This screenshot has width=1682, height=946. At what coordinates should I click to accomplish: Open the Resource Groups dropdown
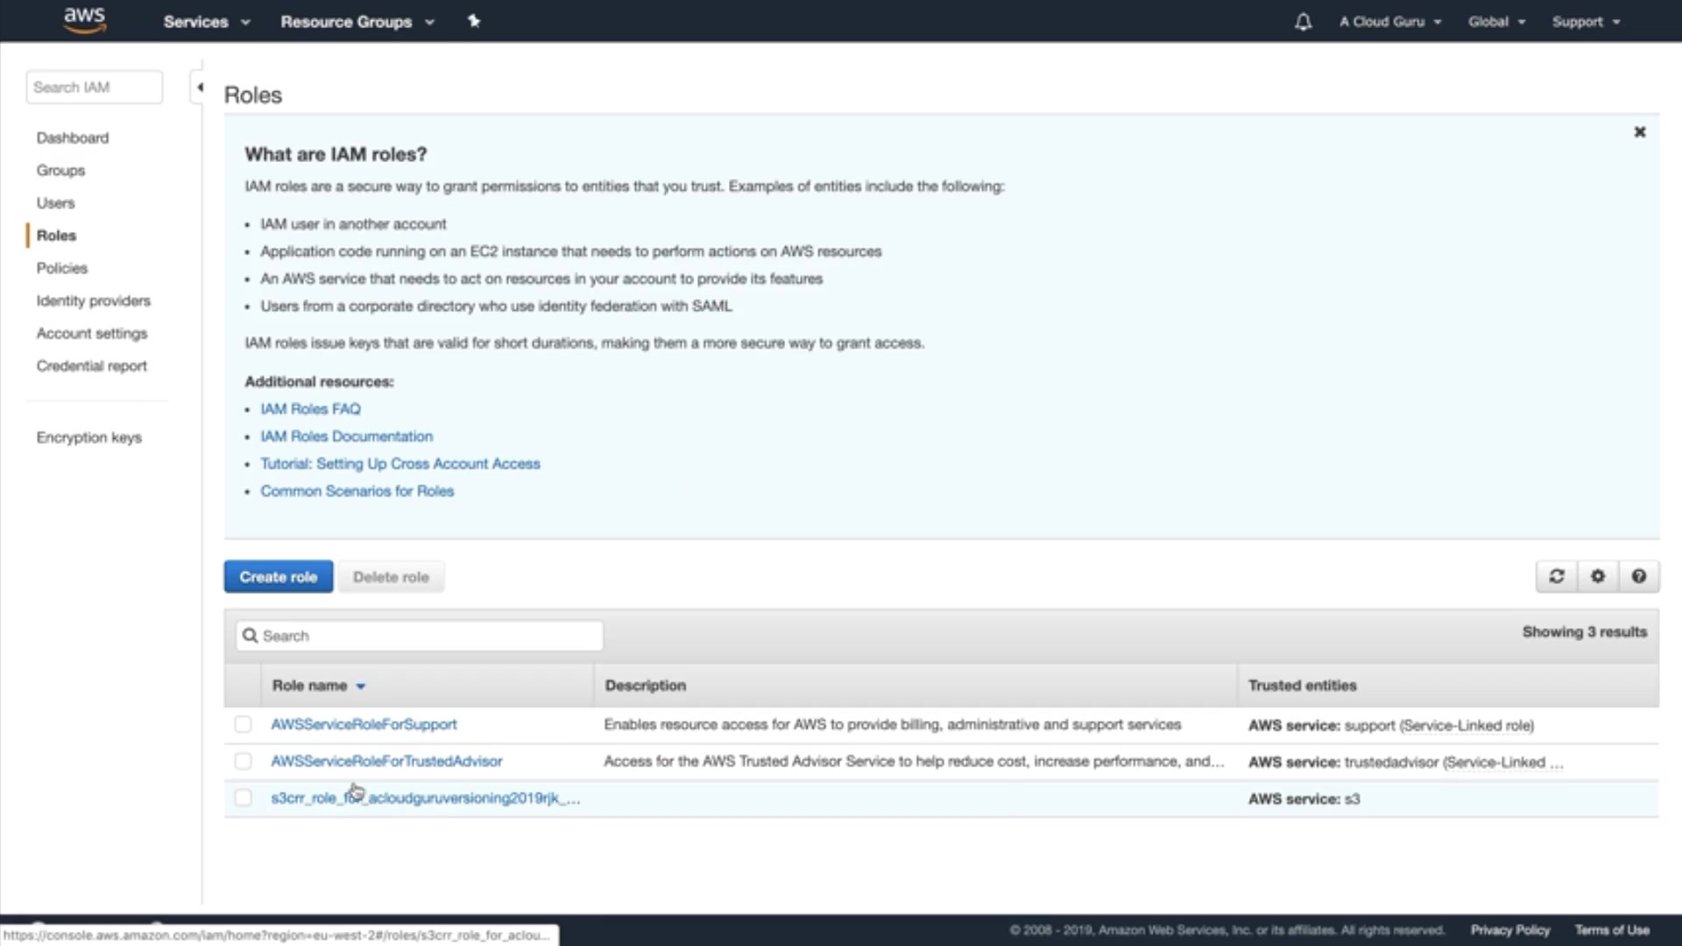click(357, 22)
